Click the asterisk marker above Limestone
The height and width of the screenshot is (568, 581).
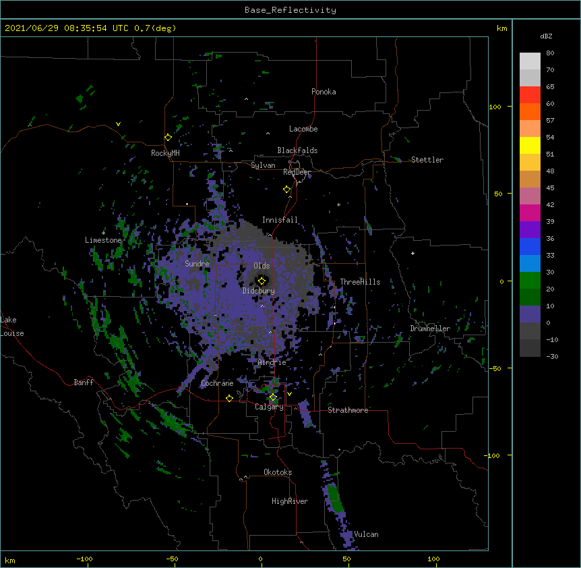tap(103, 233)
